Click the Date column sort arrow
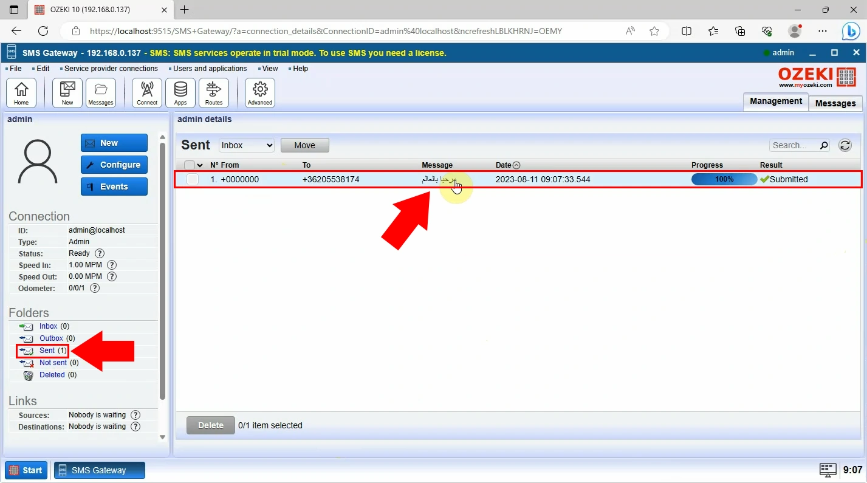This screenshot has width=867, height=483. tap(516, 165)
